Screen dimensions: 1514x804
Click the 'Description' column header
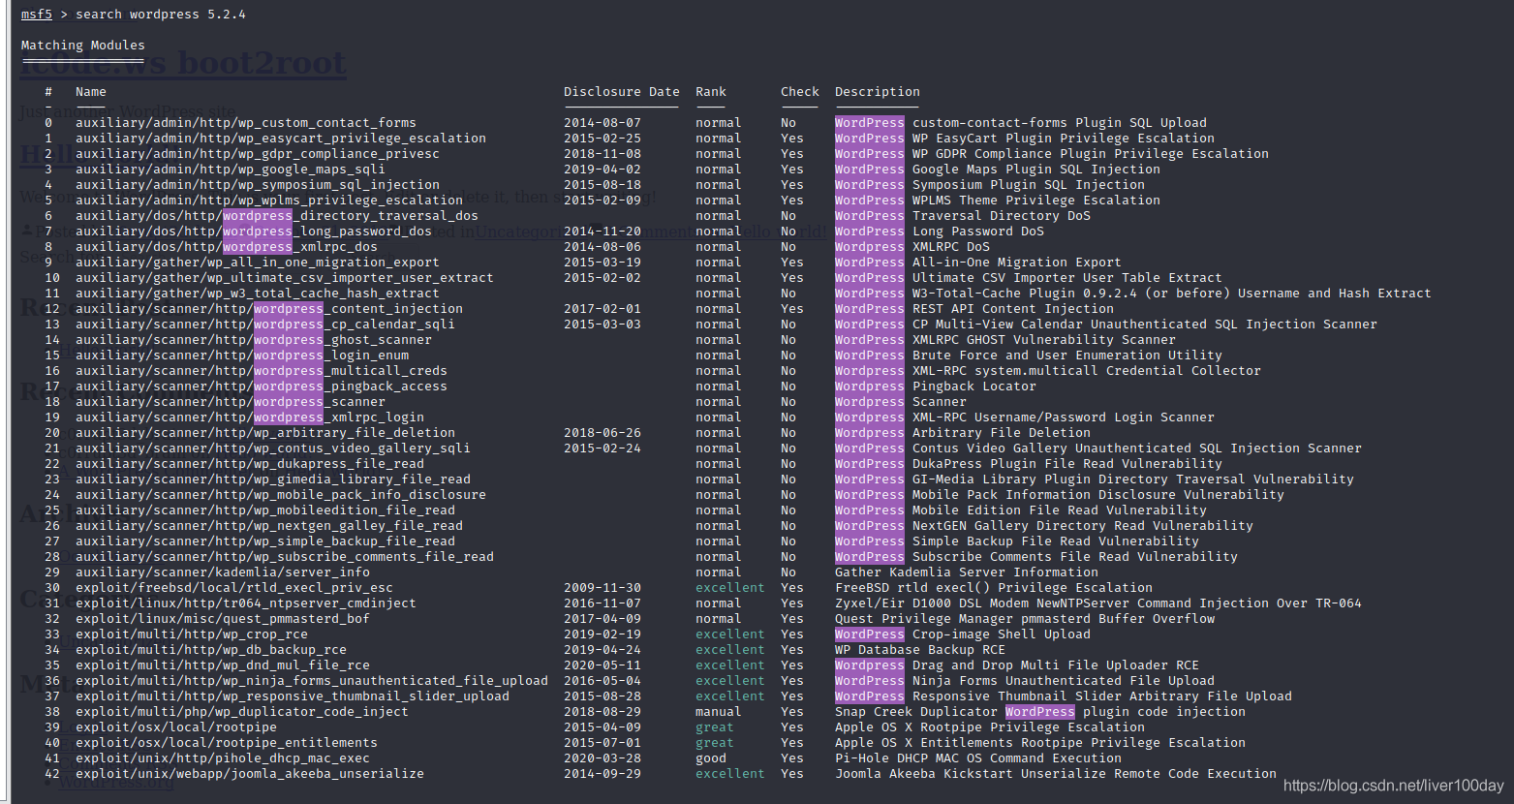(878, 92)
